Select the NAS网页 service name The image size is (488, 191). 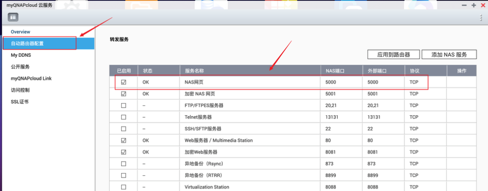(x=193, y=82)
